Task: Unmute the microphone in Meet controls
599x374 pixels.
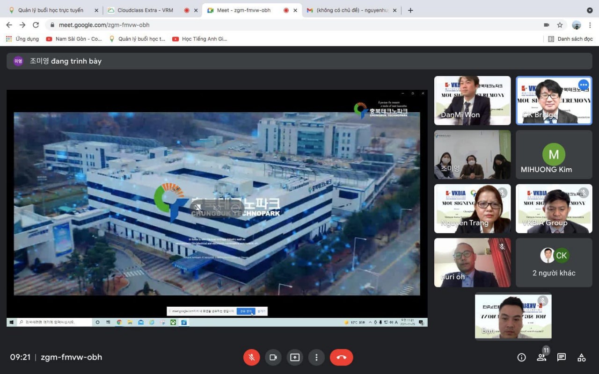Action: [251, 357]
